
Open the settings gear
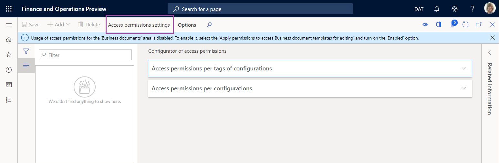pyautogui.click(x=454, y=9)
